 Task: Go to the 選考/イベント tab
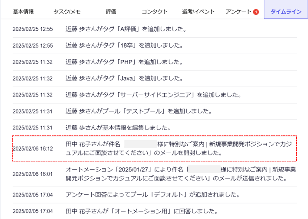198,12
